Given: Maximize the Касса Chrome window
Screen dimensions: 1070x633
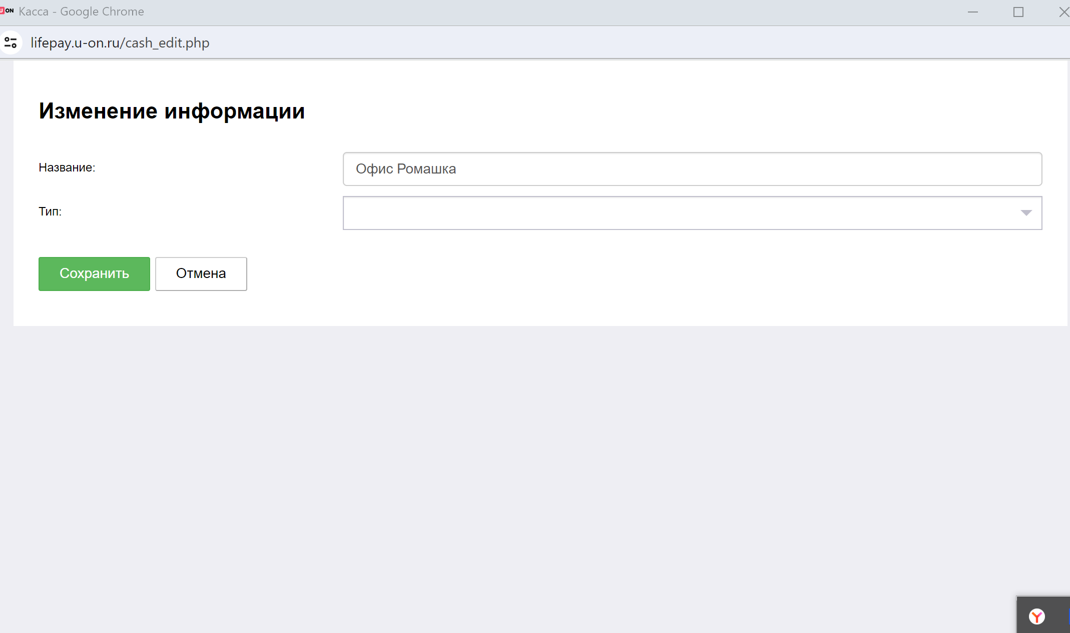Looking at the screenshot, I should (x=1018, y=12).
